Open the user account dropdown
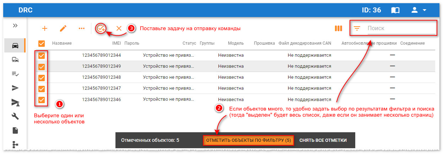Image resolution: width=443 pixels, height=156 pixels. (x=419, y=10)
